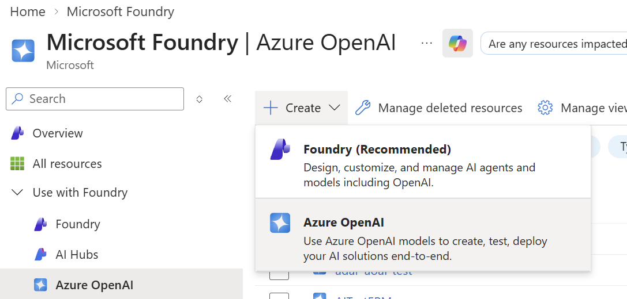Screen dimensions: 627x299
Task: Choose Foundry (Recommended) from Create menu
Action: coord(423,162)
